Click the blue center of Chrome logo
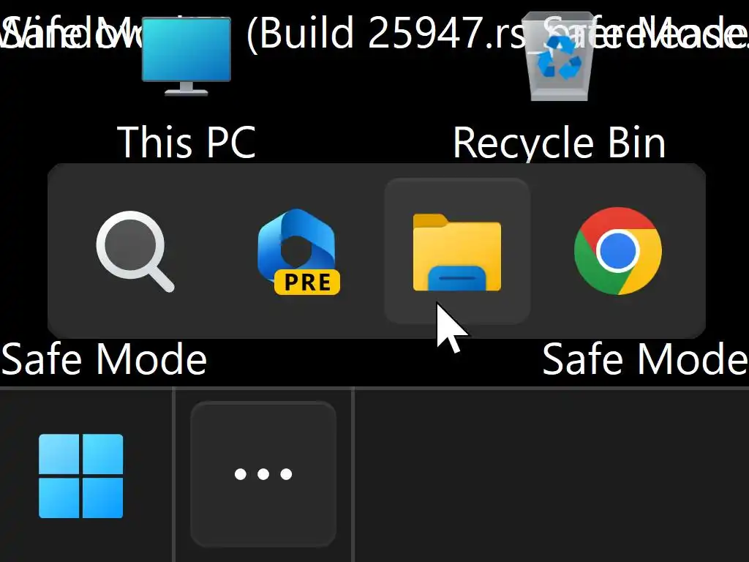 [x=617, y=251]
